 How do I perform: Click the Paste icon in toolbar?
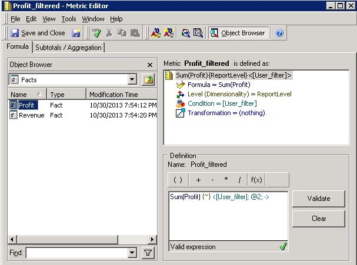coord(135,33)
